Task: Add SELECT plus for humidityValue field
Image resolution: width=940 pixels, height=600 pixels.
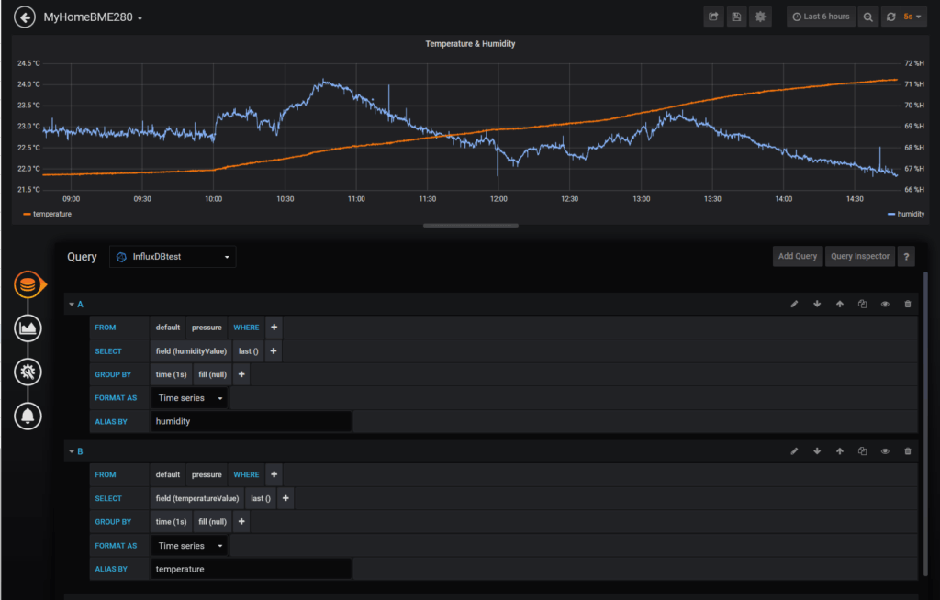Action: point(274,351)
